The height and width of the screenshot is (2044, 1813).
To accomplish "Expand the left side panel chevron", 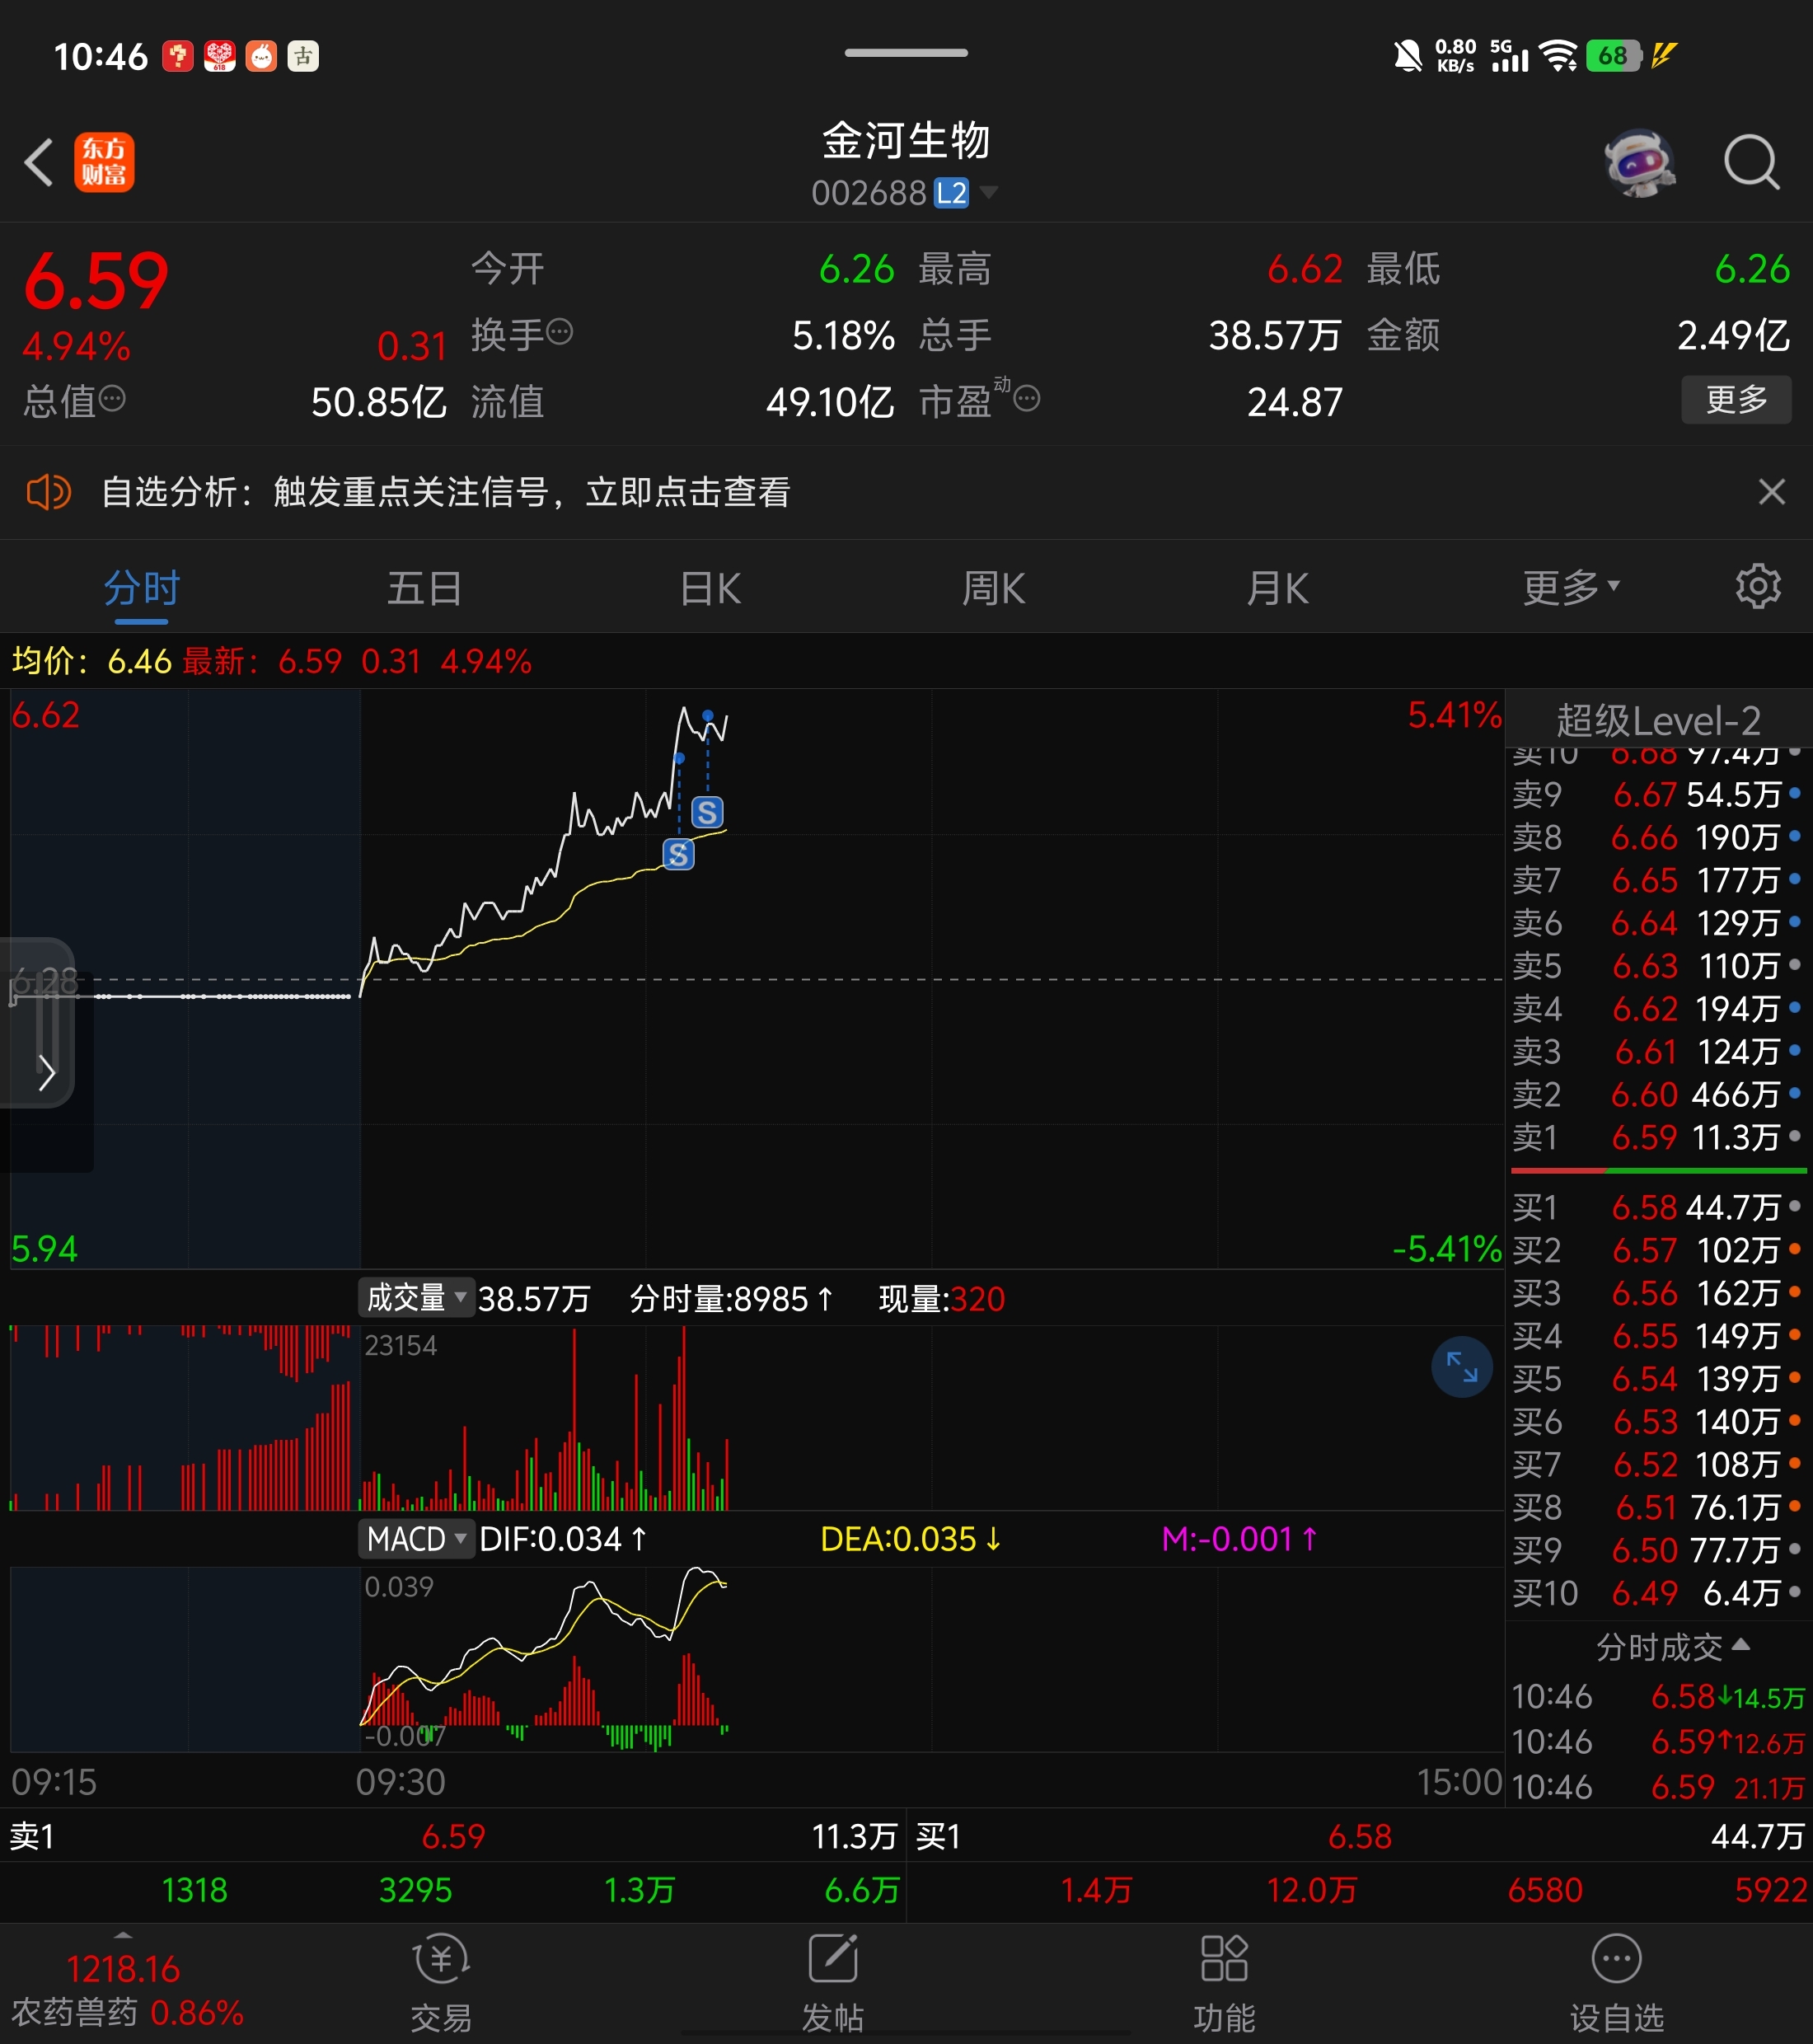I will pyautogui.click(x=46, y=1072).
